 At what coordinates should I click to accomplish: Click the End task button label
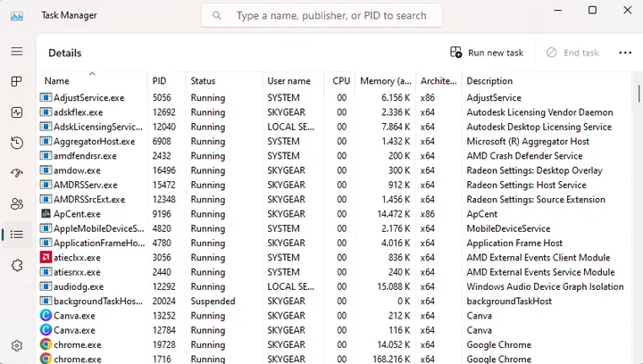581,53
